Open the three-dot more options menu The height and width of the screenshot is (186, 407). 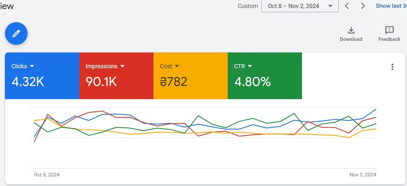(x=392, y=67)
